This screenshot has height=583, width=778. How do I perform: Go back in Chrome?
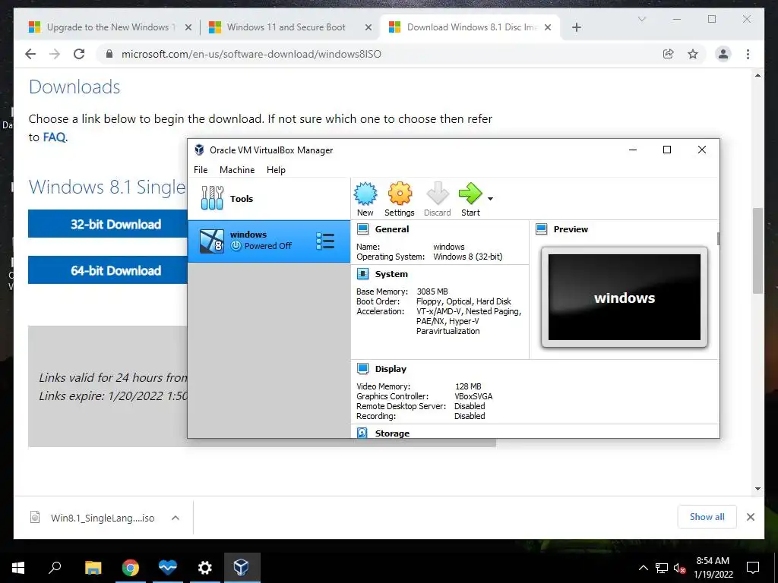[30, 54]
